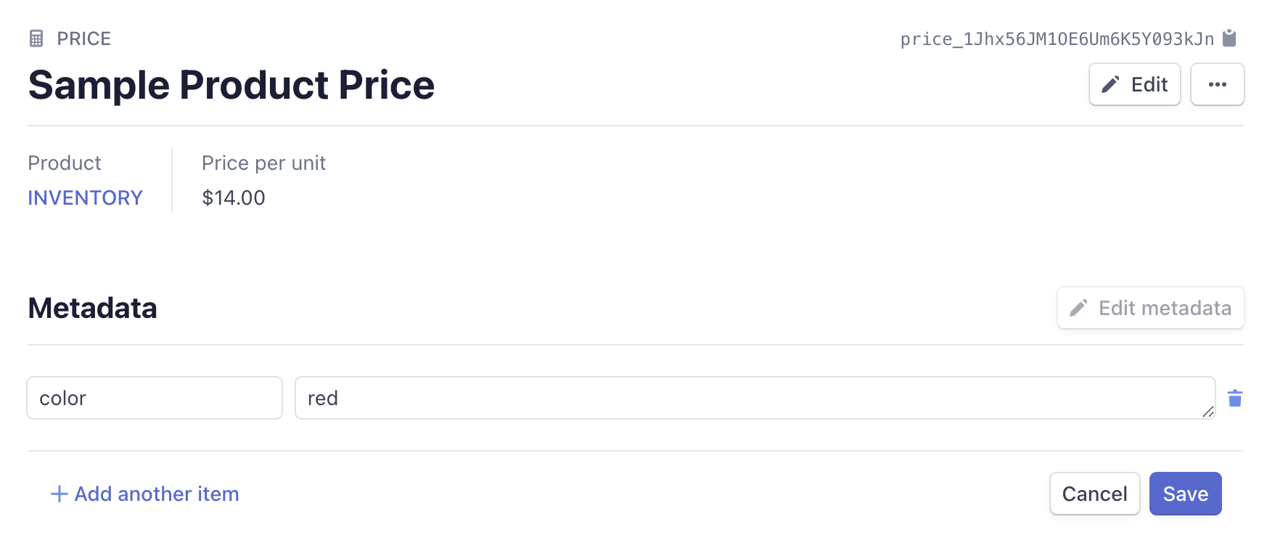Select the price_1Jhx56JM1OE6Um6K5Y093kJn ID text
1267x559 pixels.
[1057, 39]
